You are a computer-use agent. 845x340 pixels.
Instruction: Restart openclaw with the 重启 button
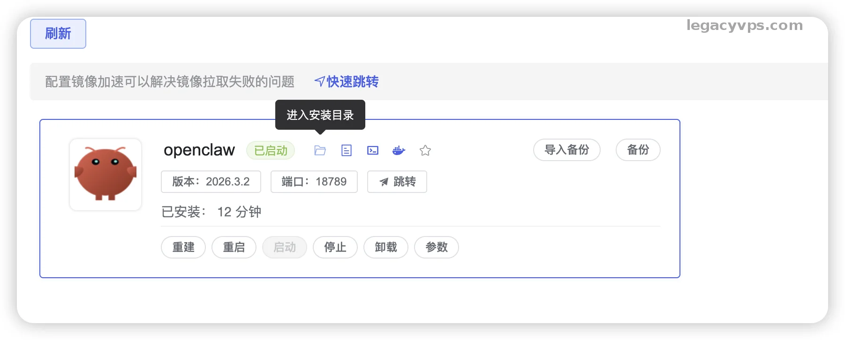click(234, 247)
